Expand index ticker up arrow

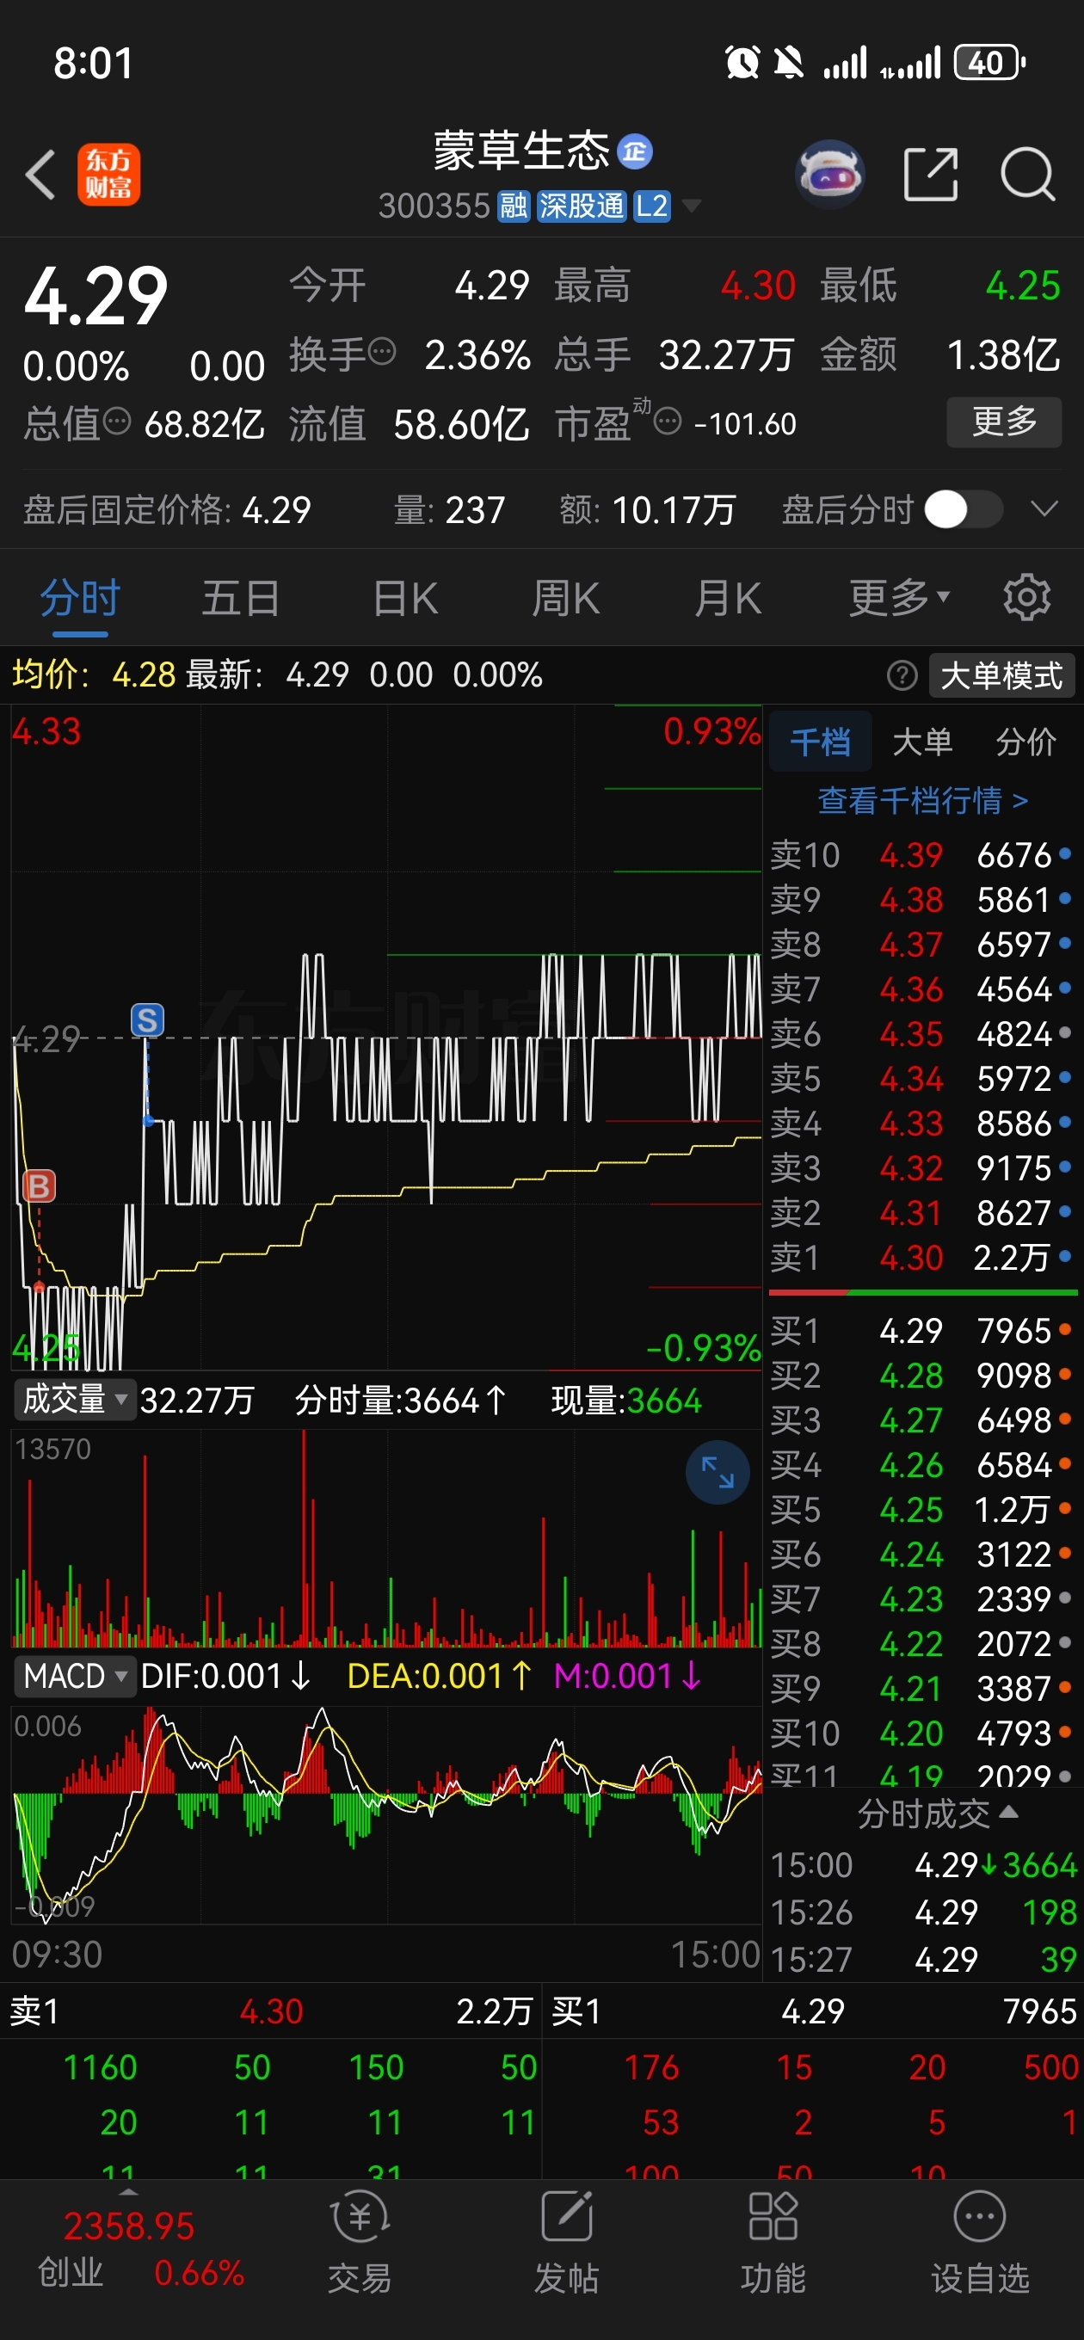pyautogui.click(x=129, y=2192)
